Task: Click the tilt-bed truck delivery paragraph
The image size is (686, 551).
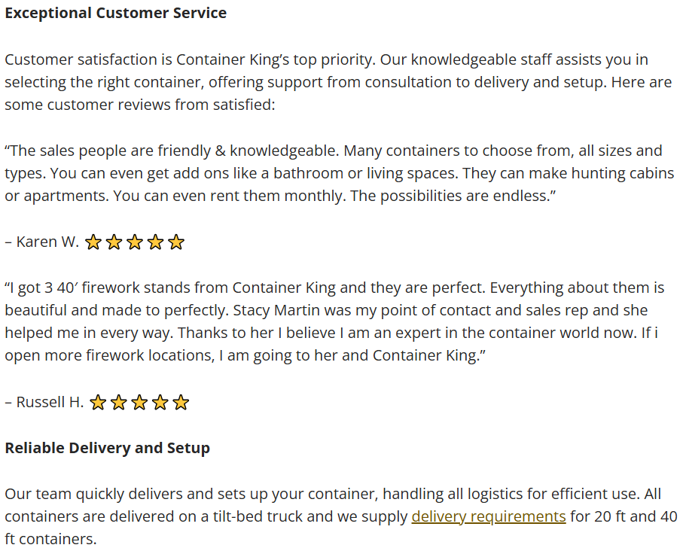Action: 341,516
